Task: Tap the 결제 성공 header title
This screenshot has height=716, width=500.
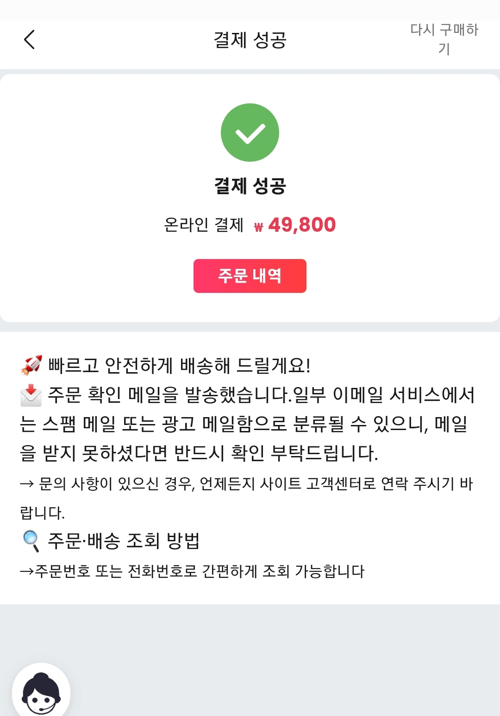Action: [x=250, y=40]
